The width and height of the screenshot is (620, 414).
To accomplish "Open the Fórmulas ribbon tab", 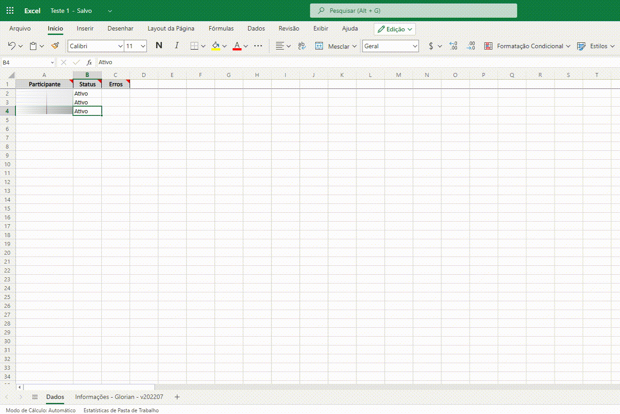I will (x=221, y=28).
